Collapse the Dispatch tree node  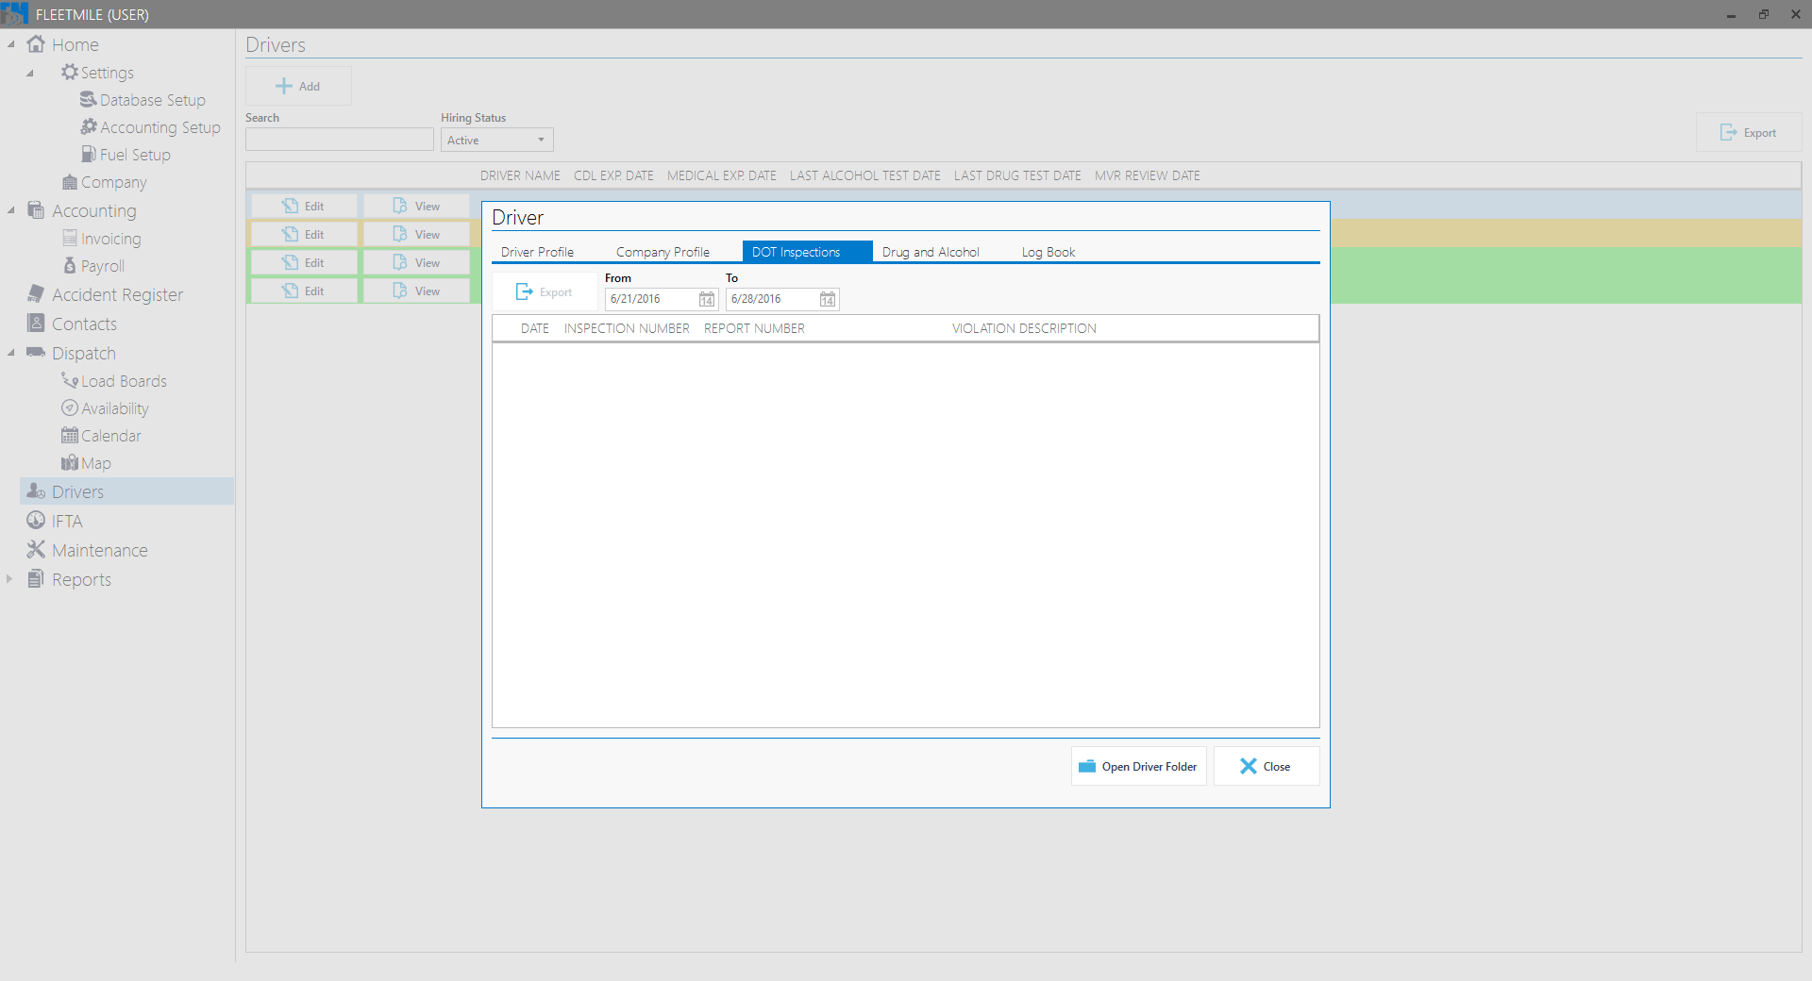point(11,353)
